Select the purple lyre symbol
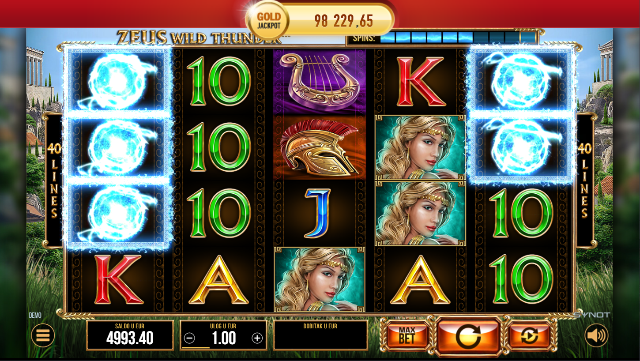640x361 pixels. (320, 82)
